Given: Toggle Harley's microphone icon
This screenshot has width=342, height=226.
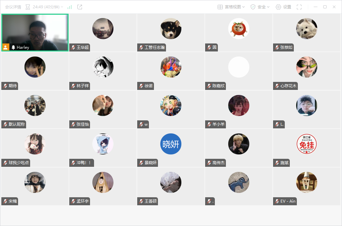Looking at the screenshot, I should [x=13, y=47].
